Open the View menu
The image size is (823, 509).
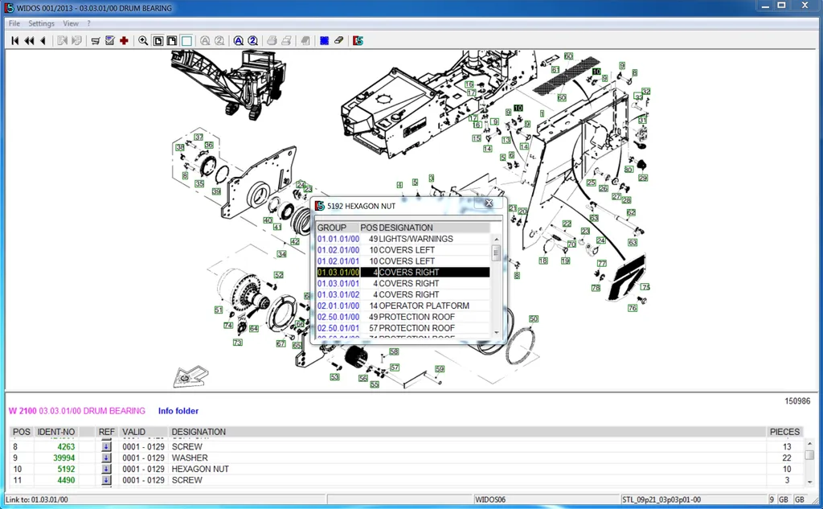click(71, 23)
